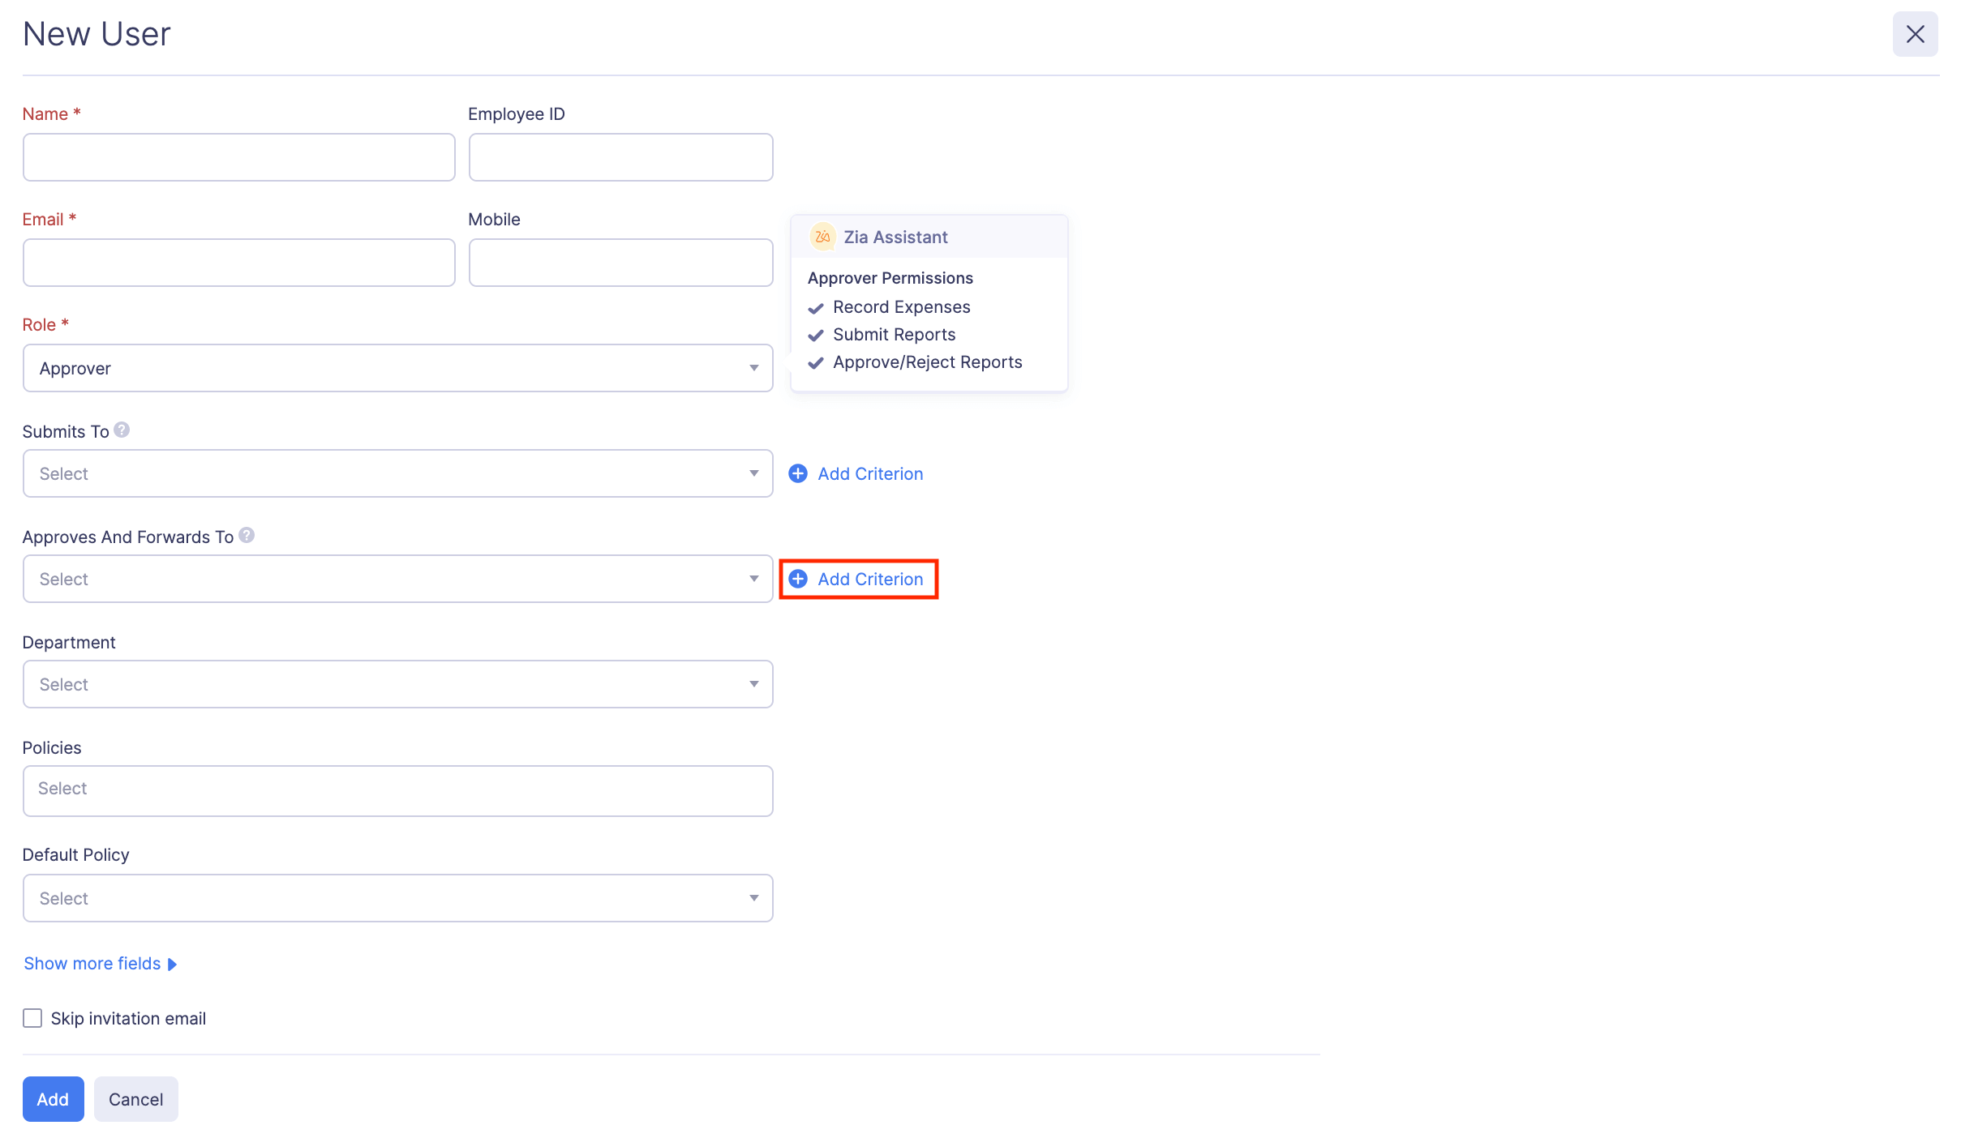Click inside the Email input field
Viewport: 1961px width, 1138px height.
(x=238, y=262)
